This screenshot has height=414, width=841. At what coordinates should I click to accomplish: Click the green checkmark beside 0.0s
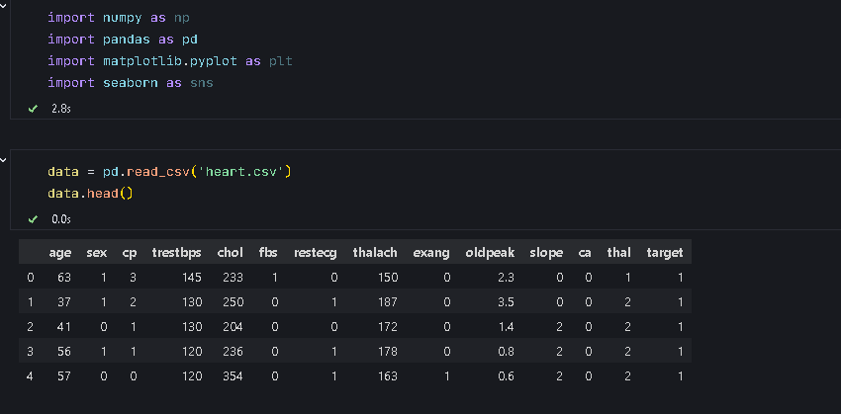[33, 219]
